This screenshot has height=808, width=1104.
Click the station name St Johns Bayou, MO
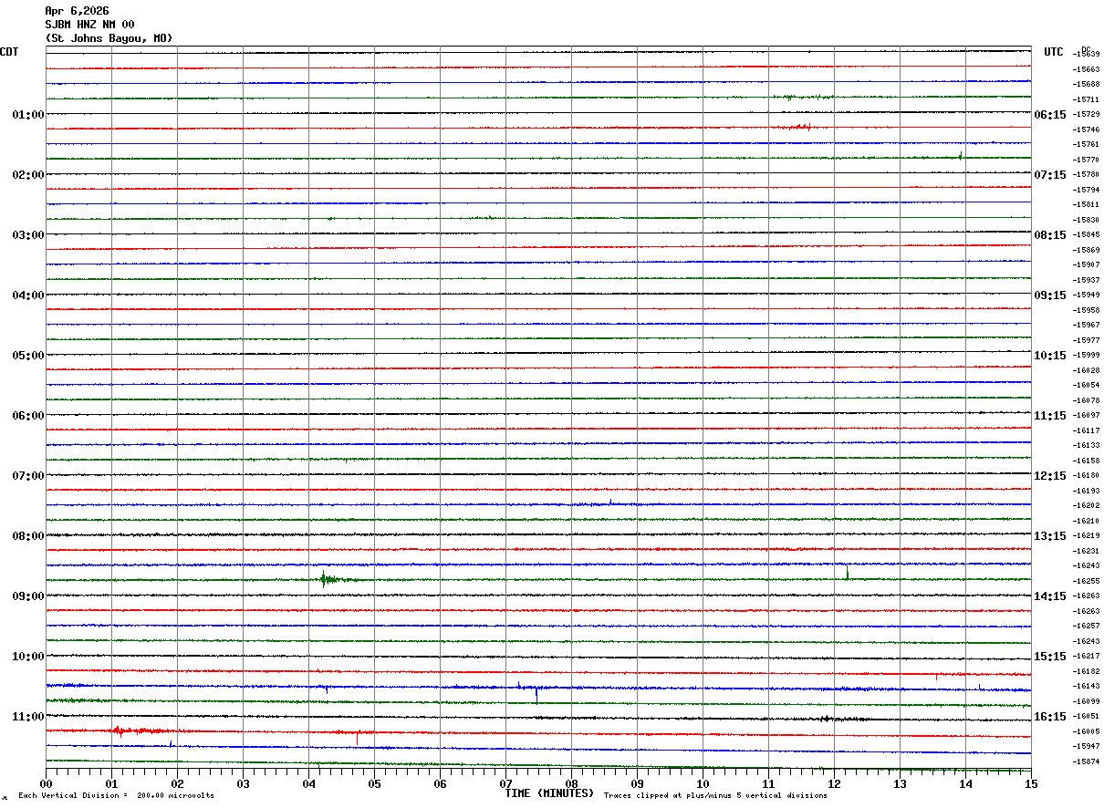(109, 38)
